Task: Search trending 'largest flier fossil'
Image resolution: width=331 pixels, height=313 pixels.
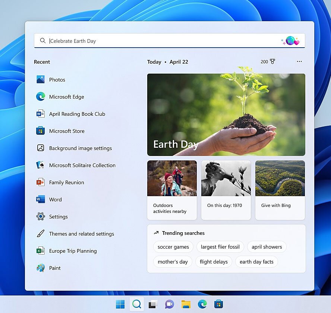Action: 220,247
